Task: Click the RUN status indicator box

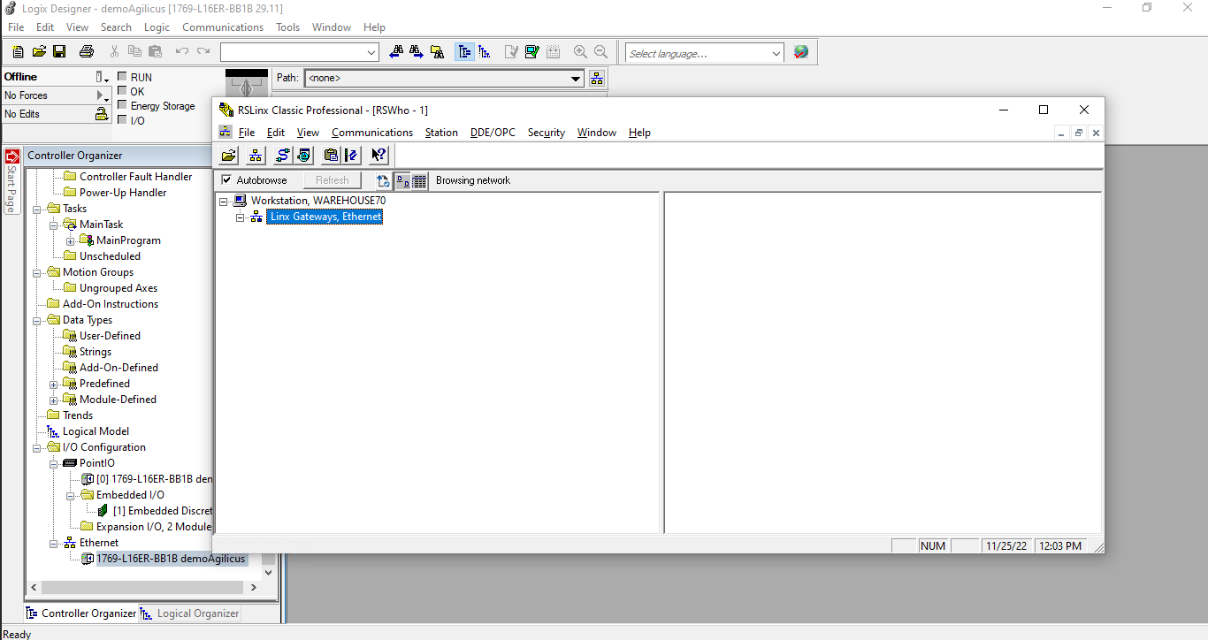Action: (x=122, y=77)
